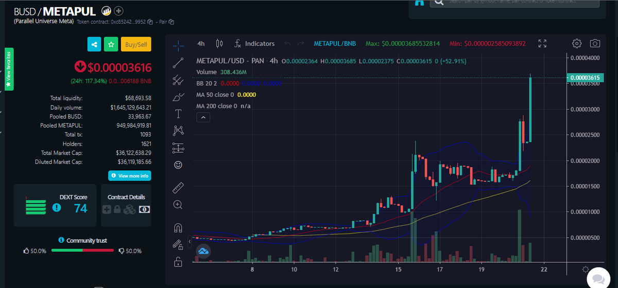618x288 pixels.
Task: Open the candlestick chart style menu
Action: pyautogui.click(x=219, y=44)
